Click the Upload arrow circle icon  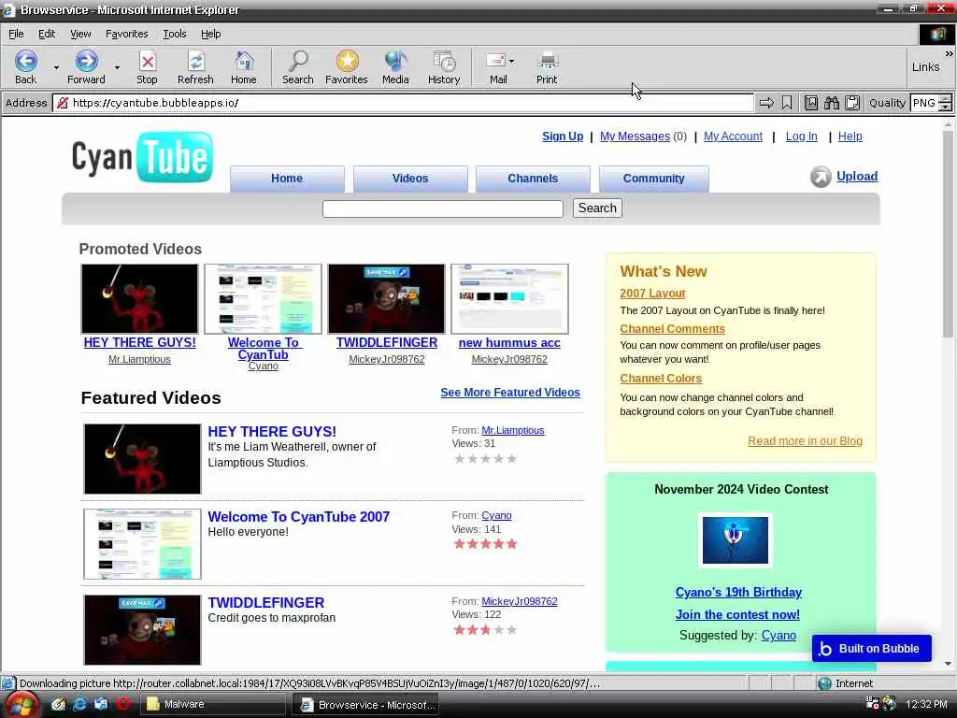821,177
